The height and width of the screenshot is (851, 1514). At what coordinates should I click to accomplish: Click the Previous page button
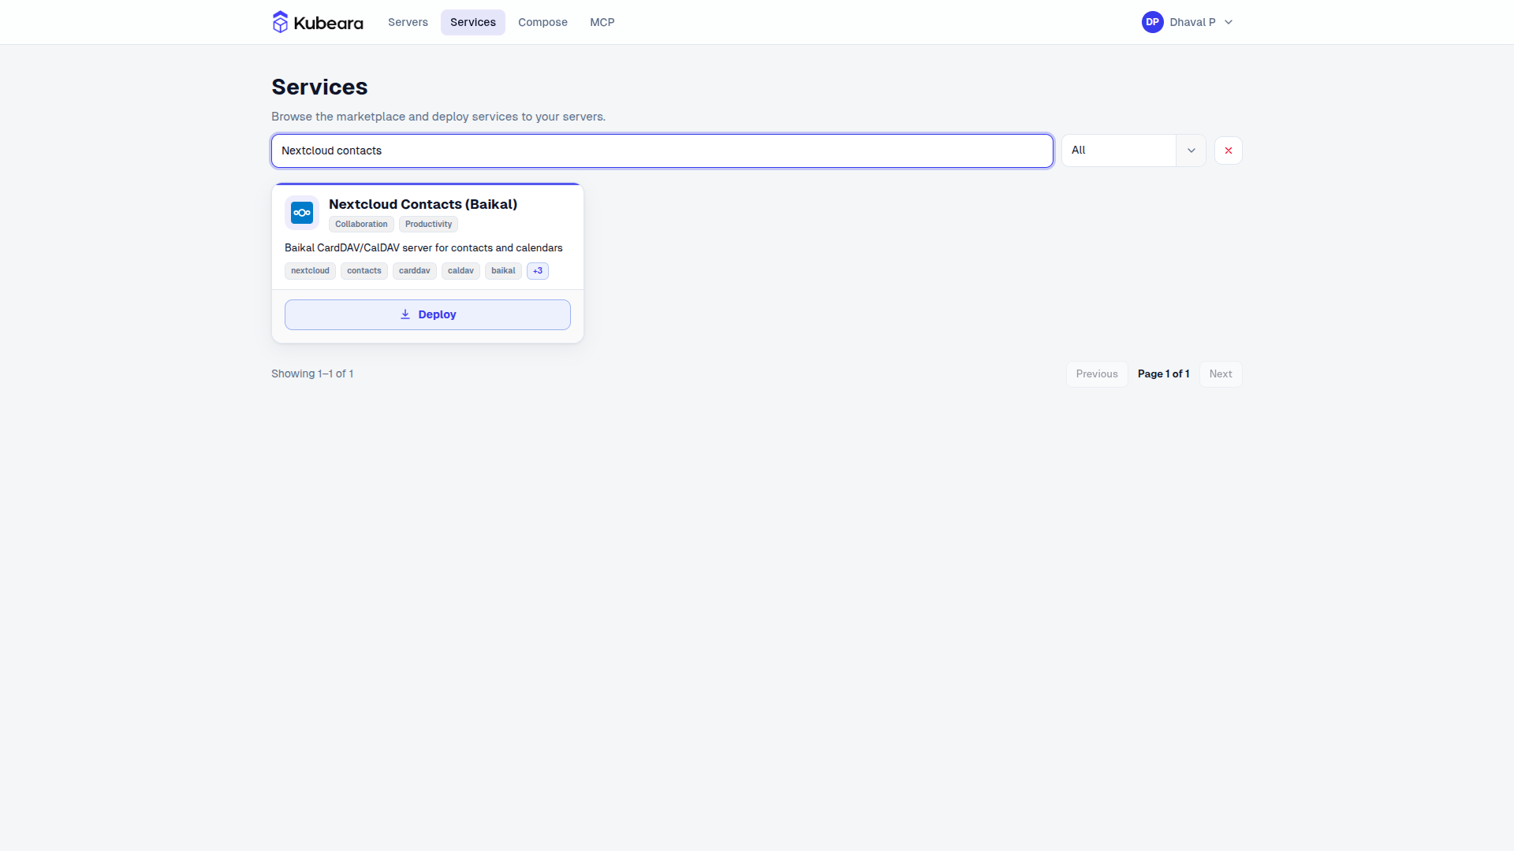click(x=1097, y=374)
